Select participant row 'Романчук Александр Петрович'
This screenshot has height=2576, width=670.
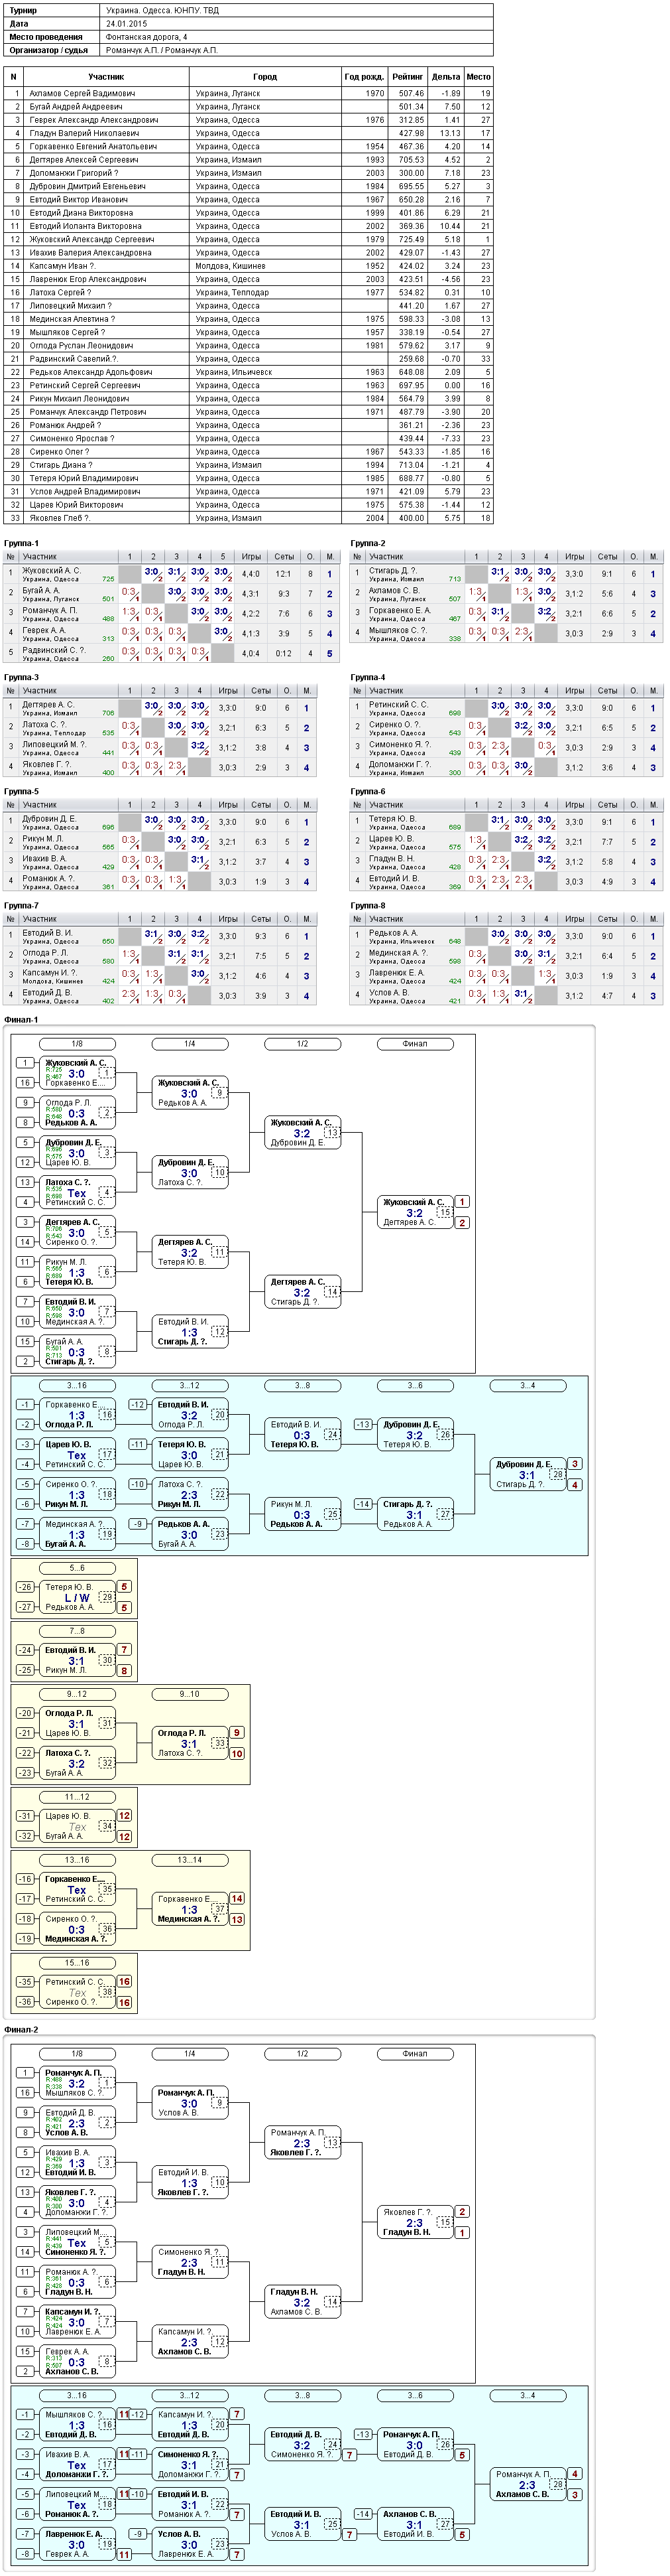(x=249, y=412)
